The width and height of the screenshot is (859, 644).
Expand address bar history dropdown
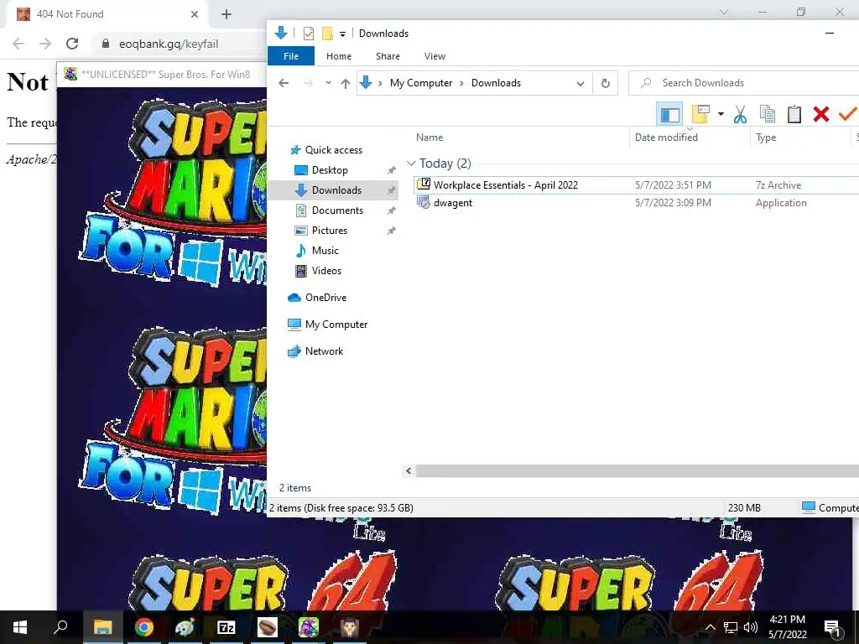tap(580, 83)
